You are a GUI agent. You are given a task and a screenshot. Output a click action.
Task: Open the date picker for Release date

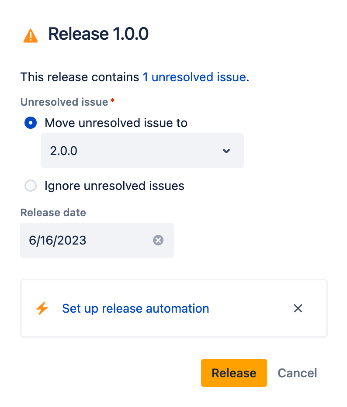79,240
